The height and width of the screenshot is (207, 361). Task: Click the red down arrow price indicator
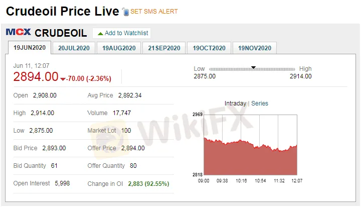tap(63, 79)
